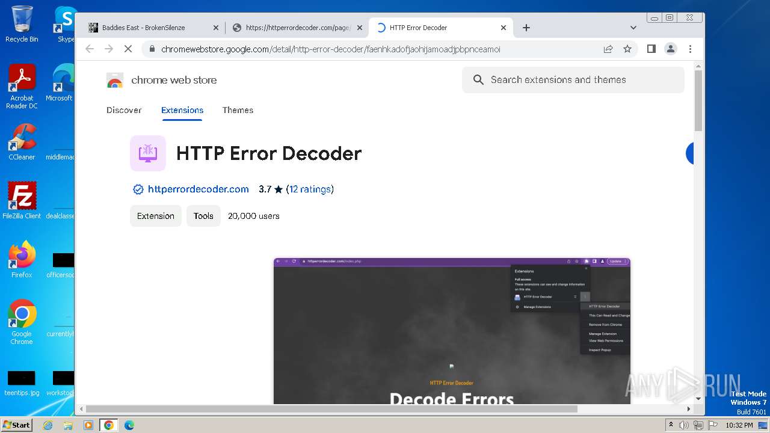Click the Search extensions and themes field
The image size is (770, 433).
tap(573, 80)
